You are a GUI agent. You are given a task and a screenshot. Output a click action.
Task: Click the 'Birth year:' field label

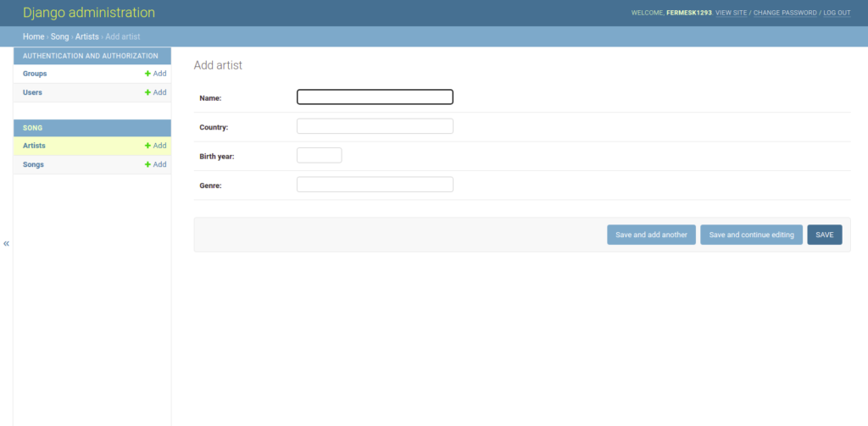pos(217,157)
